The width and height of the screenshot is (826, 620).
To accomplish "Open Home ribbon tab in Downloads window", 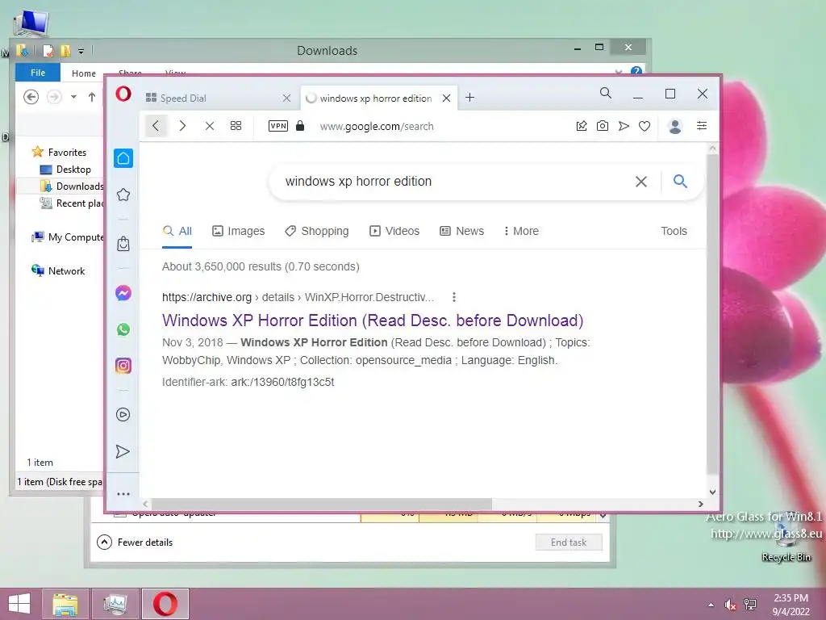I will coord(83,73).
